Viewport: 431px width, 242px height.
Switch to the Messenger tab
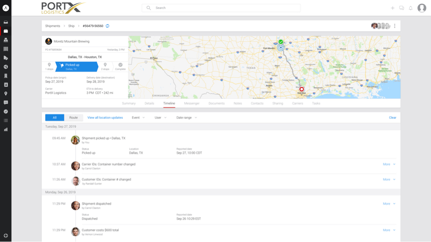point(192,103)
